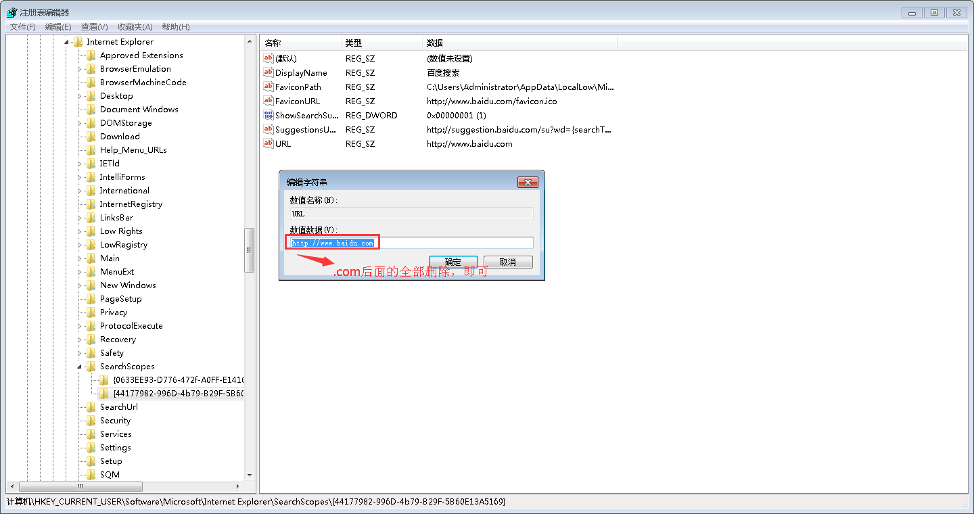
Task: Open the 帮助(H) menu
Action: click(176, 27)
